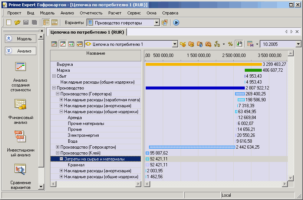Open the Окна menu
Screen dimensions: 303x200
pos(151,13)
